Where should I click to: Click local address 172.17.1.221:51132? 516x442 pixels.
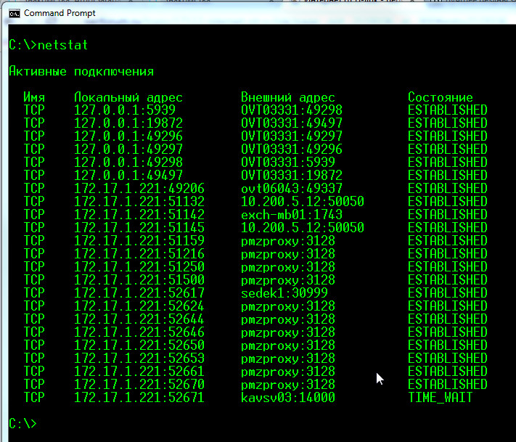[139, 202]
